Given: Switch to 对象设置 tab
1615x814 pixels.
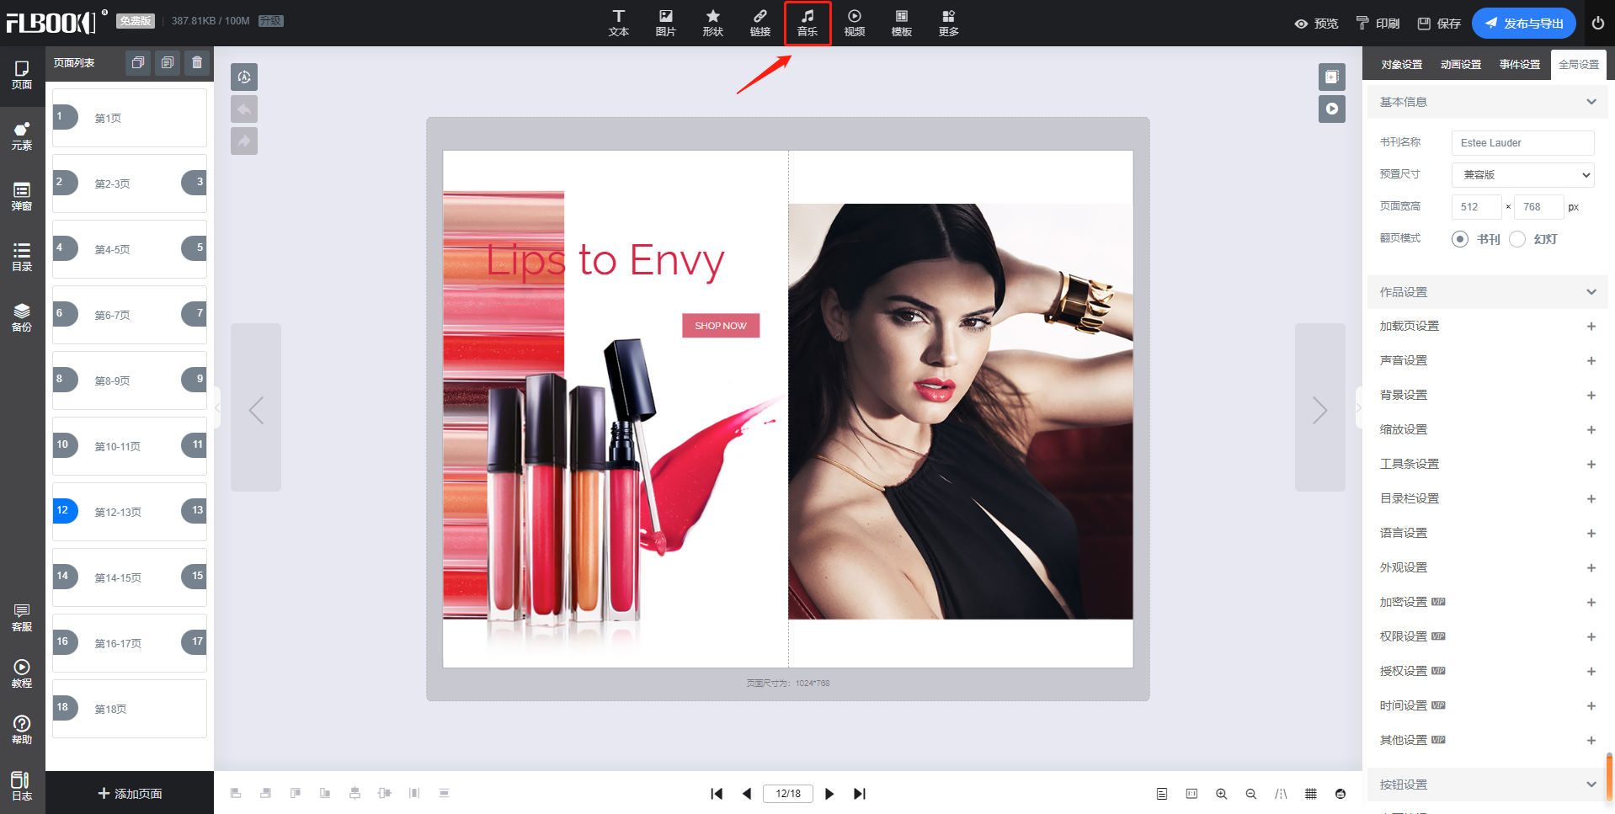Looking at the screenshot, I should click(1402, 65).
